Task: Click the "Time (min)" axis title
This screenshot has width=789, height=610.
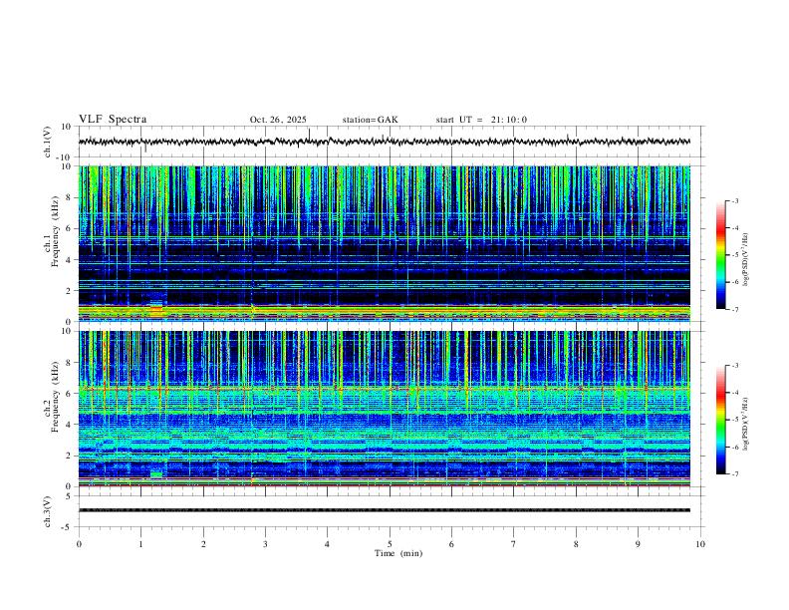Action: pyautogui.click(x=398, y=553)
